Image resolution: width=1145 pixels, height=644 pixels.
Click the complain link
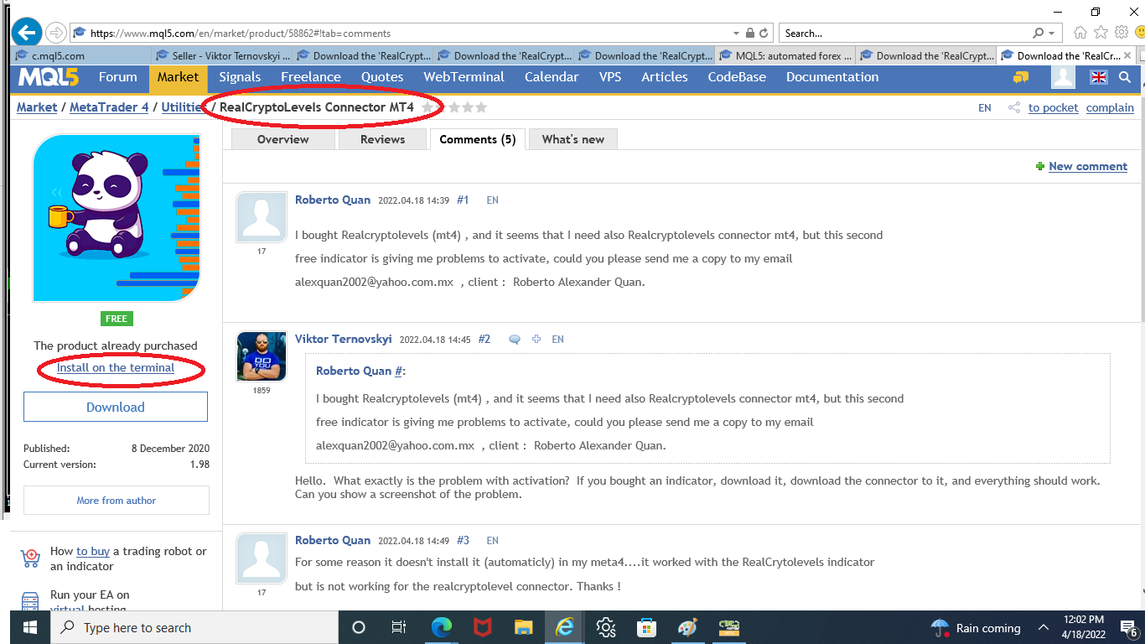(x=1110, y=107)
